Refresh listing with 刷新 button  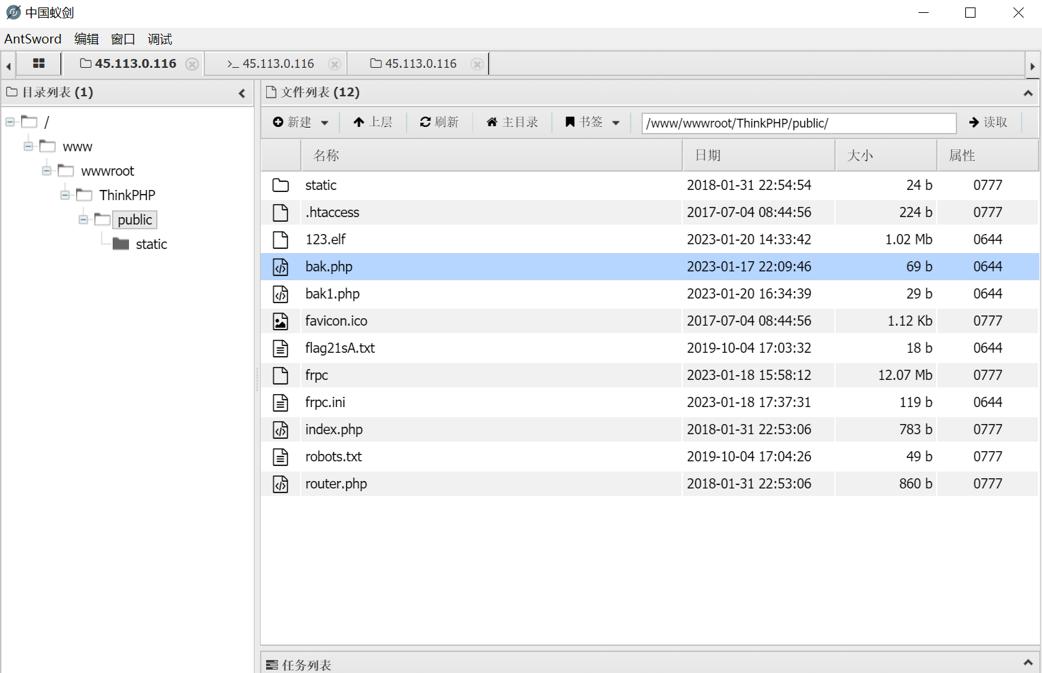coord(439,122)
